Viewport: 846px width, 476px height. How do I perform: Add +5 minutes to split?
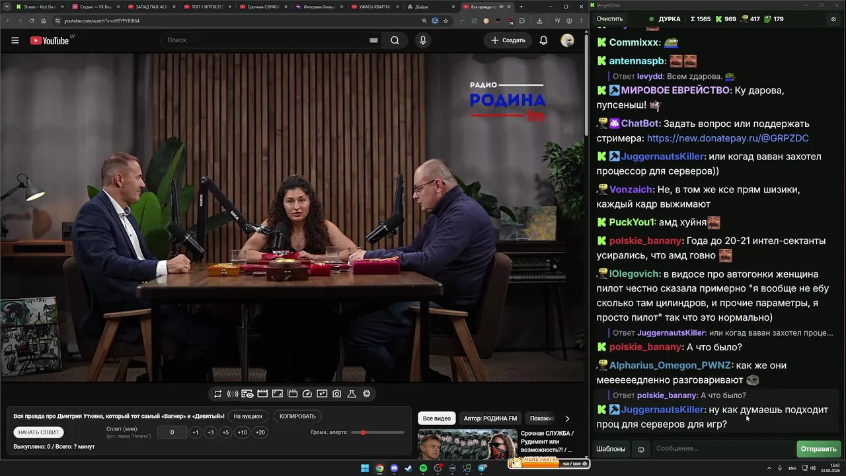point(225,432)
